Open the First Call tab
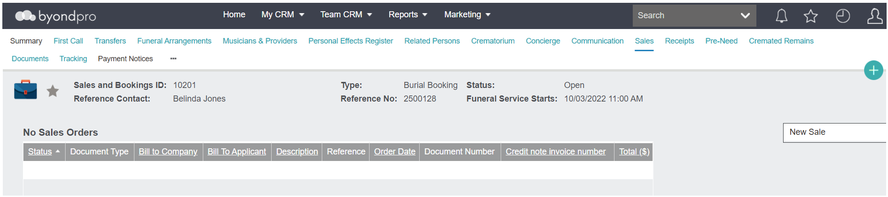 point(68,41)
